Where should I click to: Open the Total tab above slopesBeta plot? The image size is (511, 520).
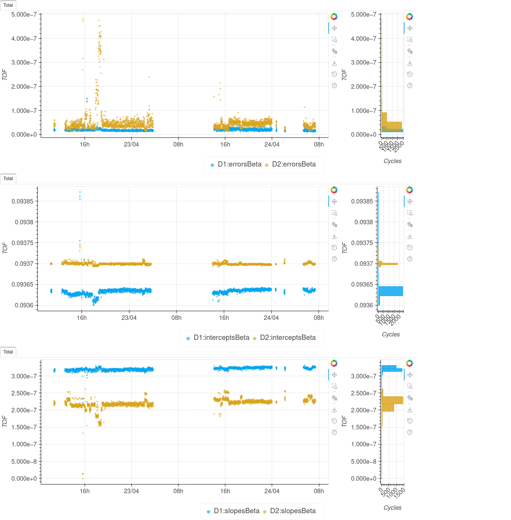tap(8, 352)
